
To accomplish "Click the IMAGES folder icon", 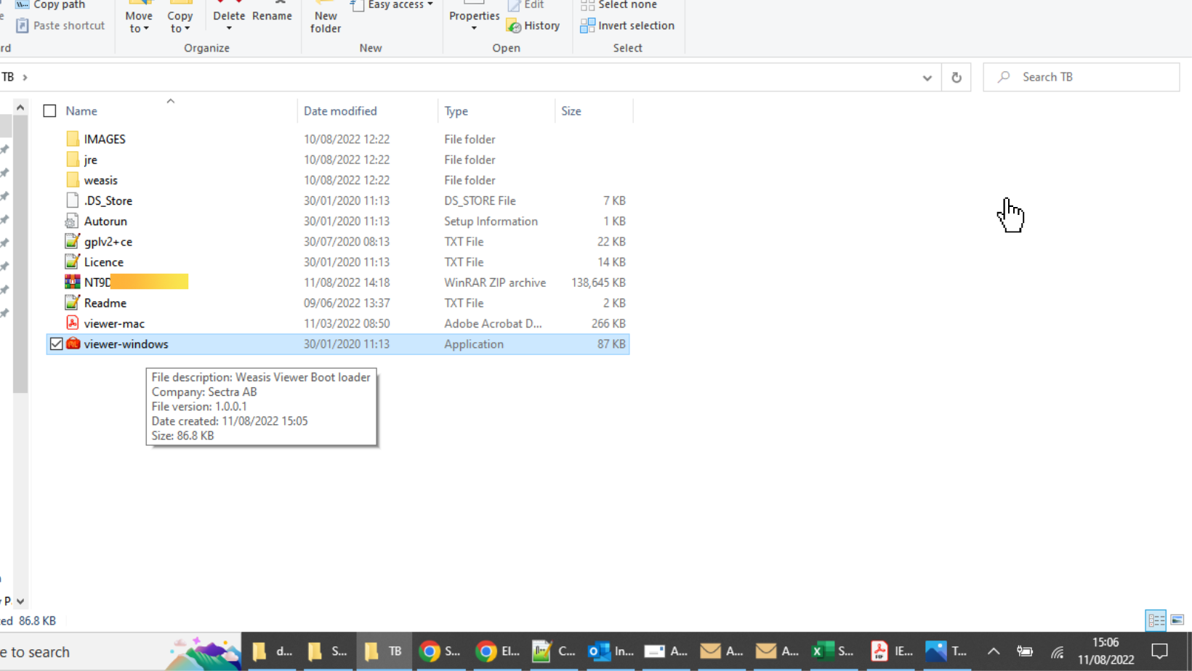I will tap(73, 139).
